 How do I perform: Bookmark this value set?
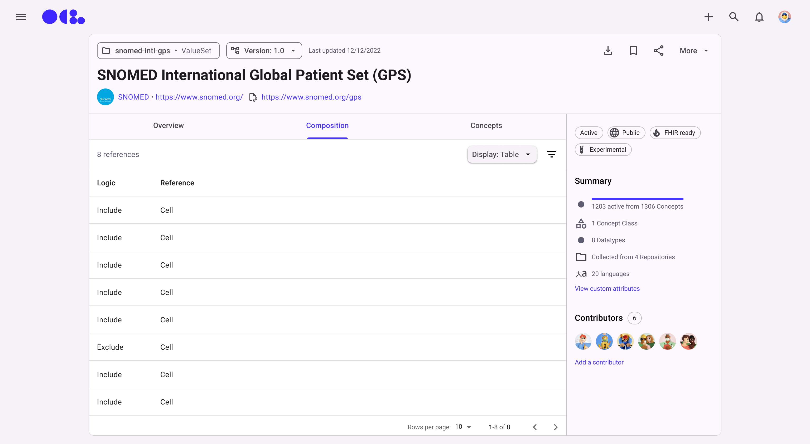click(x=633, y=51)
